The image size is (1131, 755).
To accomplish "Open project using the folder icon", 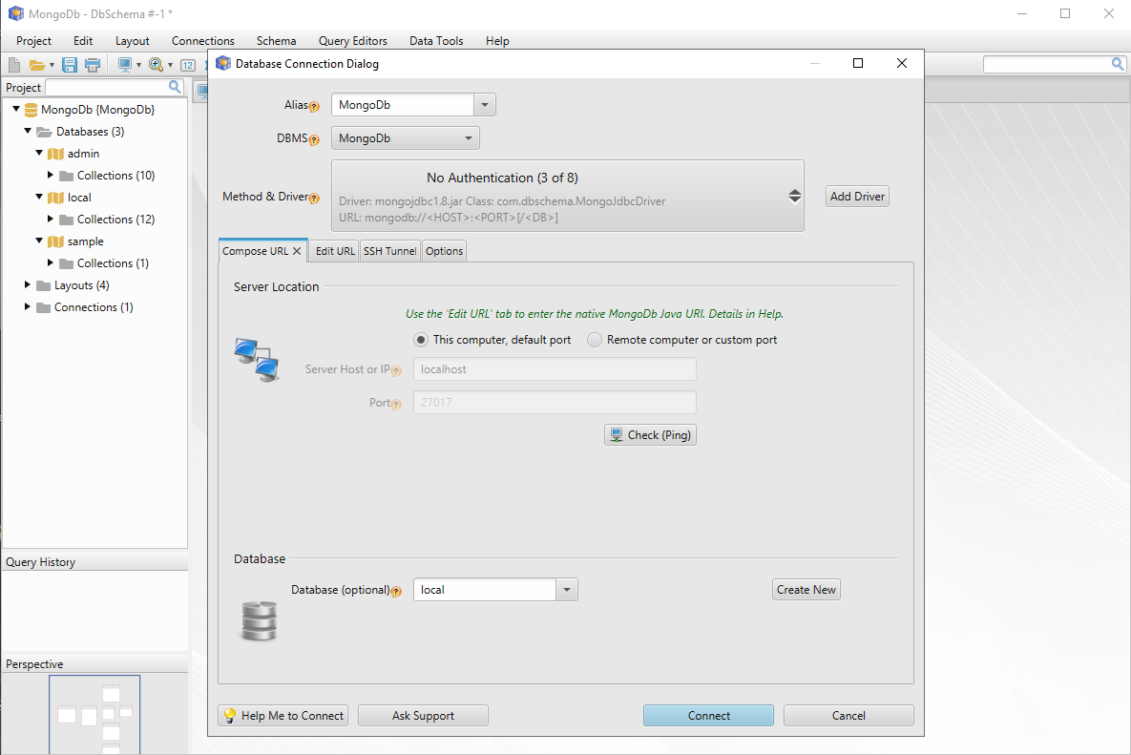I will click(x=37, y=65).
